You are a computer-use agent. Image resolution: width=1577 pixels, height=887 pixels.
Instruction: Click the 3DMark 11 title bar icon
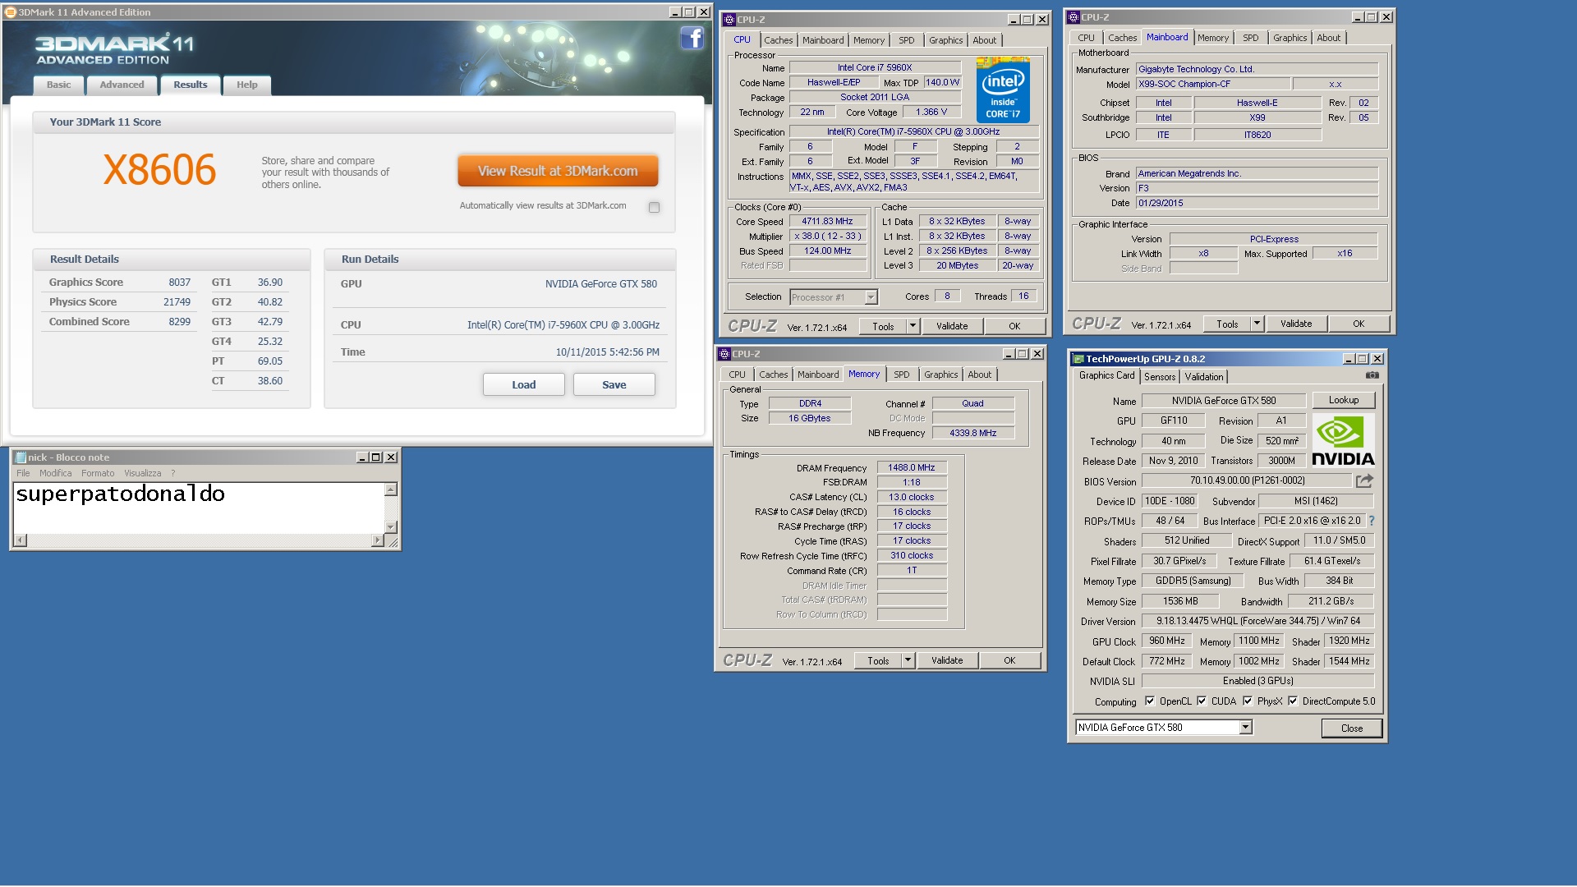(x=11, y=12)
